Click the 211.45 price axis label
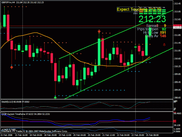 click(x=177, y=43)
